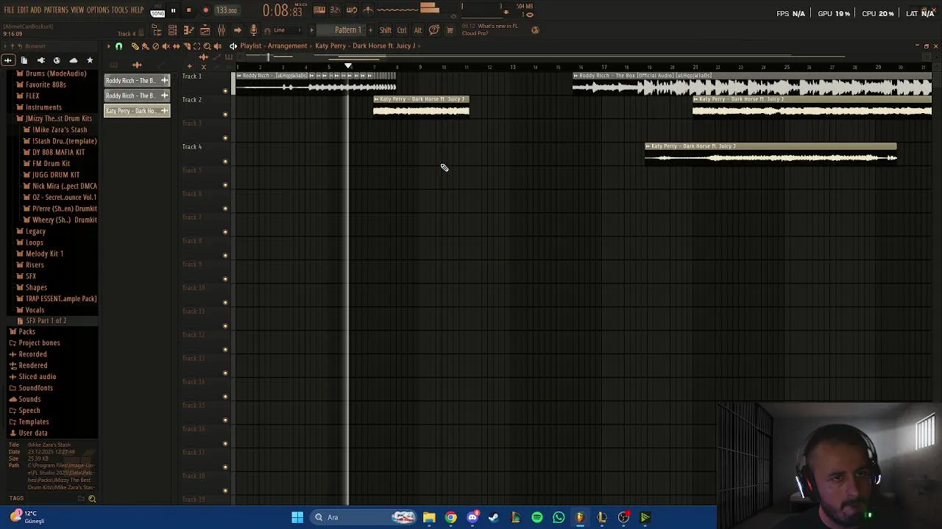
Task: Open the Mixer toolbar icon
Action: point(221,30)
